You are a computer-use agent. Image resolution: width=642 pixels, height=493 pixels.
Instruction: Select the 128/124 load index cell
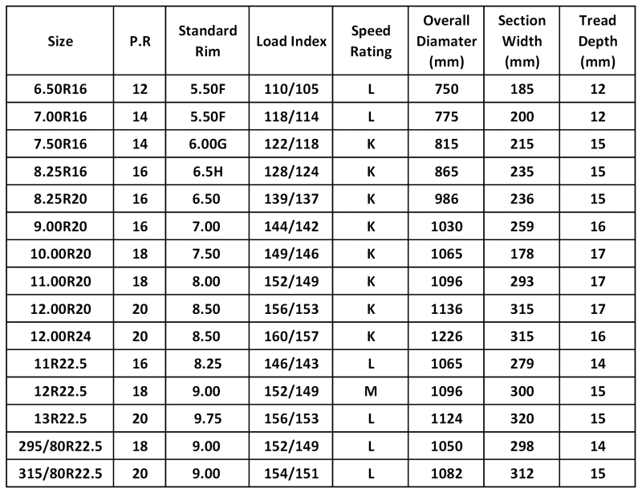291,171
